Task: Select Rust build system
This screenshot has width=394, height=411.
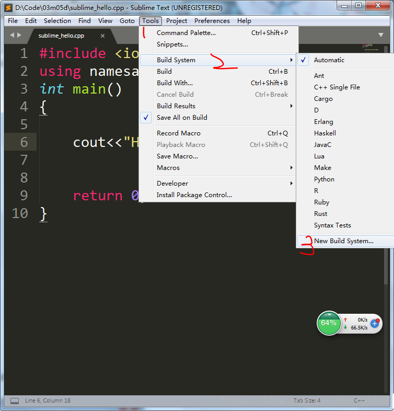Action: (345, 214)
